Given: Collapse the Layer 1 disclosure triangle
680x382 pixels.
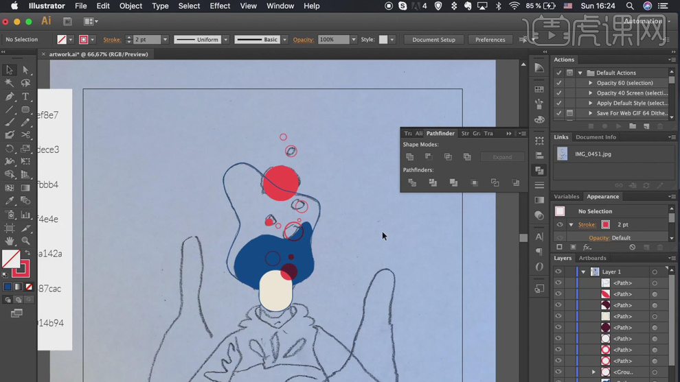Looking at the screenshot, I should [583, 272].
